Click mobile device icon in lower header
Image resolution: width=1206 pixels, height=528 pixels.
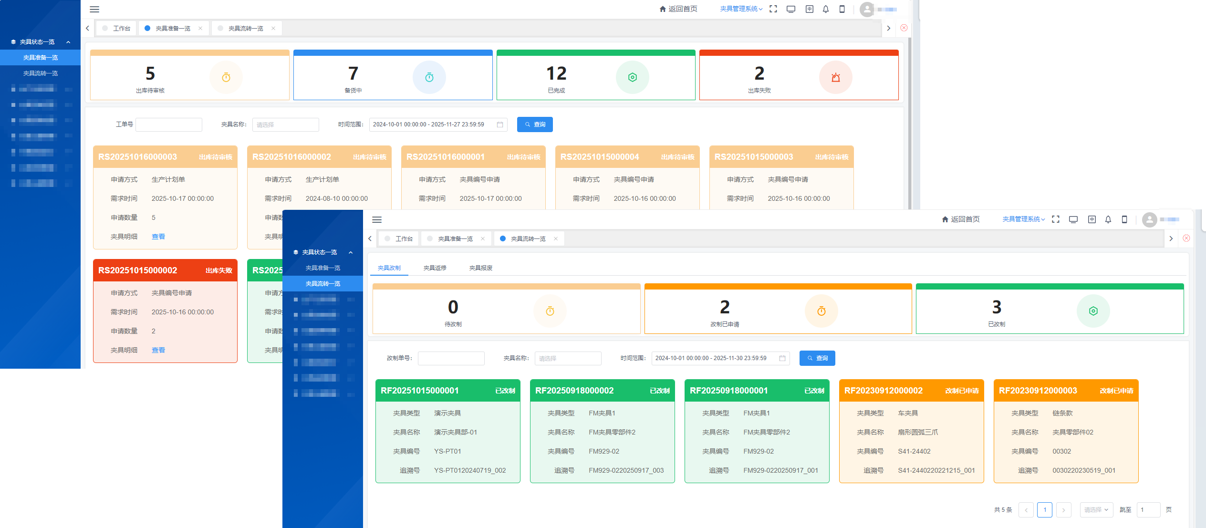pyautogui.click(x=1124, y=219)
